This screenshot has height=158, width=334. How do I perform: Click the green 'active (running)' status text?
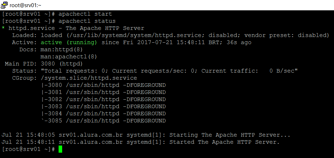tap(69, 43)
